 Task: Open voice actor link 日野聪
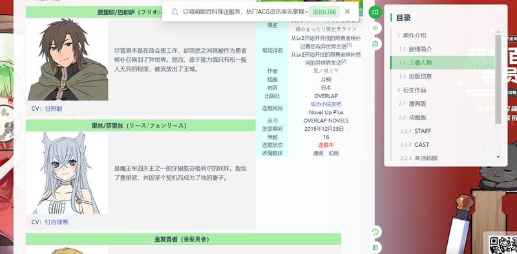(54, 108)
